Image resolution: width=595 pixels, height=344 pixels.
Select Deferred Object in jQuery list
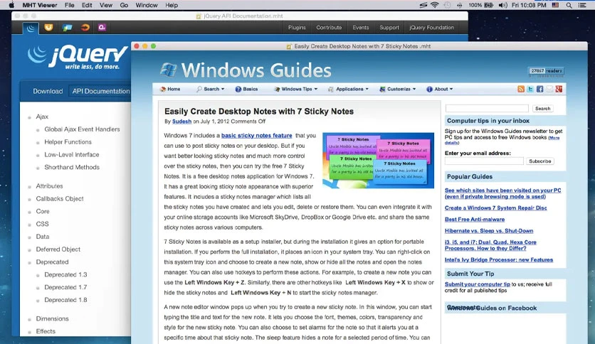(x=58, y=249)
